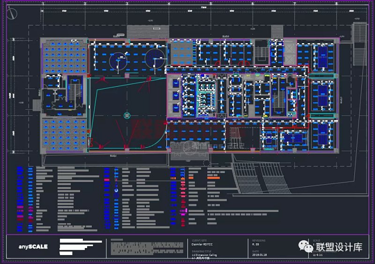Click the grid column marker labeled 8
This screenshot has height=264, width=375.
[336, 4]
